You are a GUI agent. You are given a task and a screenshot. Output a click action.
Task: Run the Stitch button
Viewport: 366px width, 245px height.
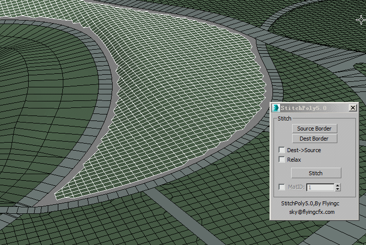tap(316, 173)
